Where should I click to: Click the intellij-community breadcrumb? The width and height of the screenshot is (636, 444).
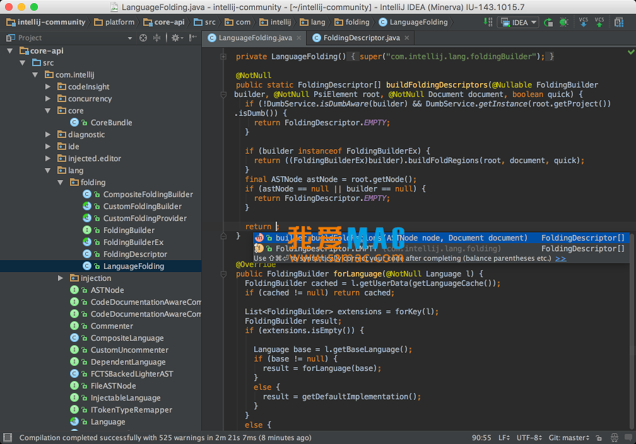pyautogui.click(x=46, y=22)
